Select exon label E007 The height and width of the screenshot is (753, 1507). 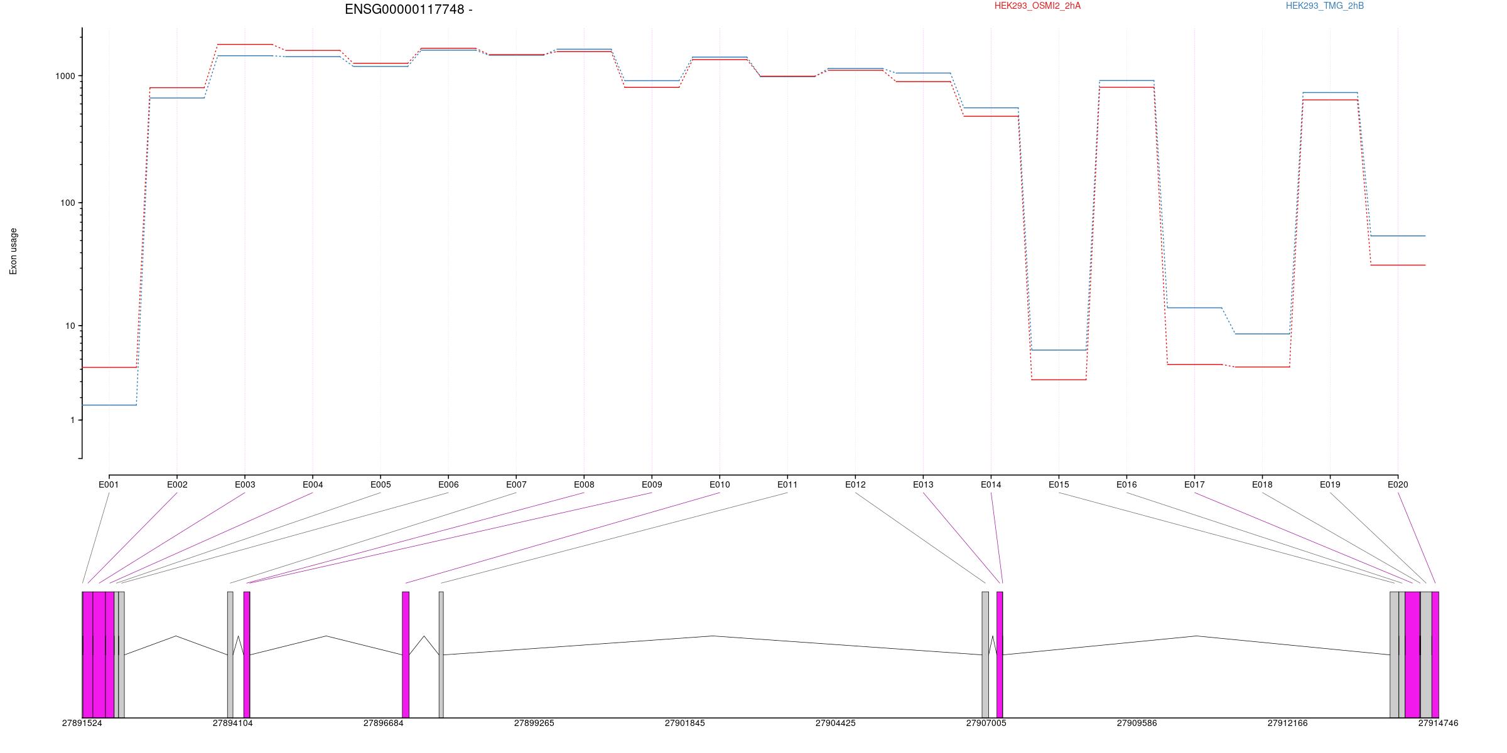(x=516, y=484)
